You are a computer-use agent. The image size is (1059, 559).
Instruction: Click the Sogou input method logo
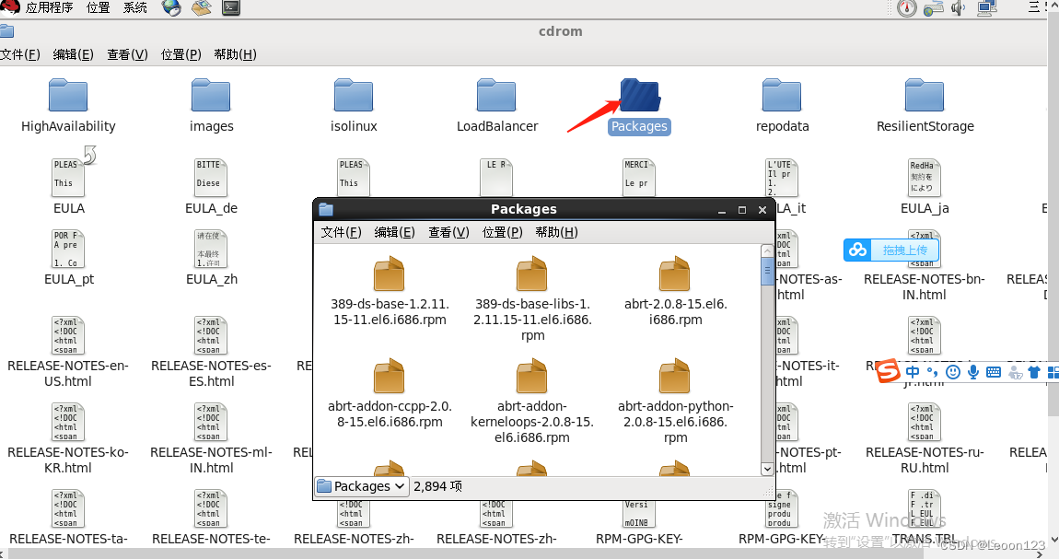[x=888, y=370]
